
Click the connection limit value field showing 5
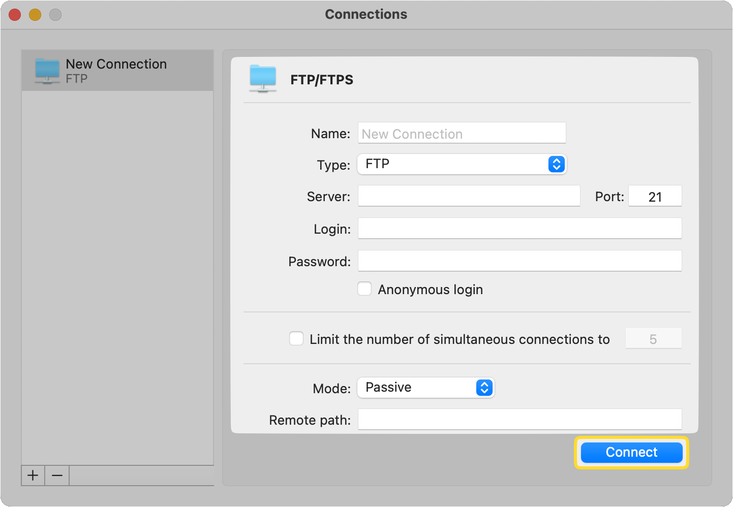(653, 338)
